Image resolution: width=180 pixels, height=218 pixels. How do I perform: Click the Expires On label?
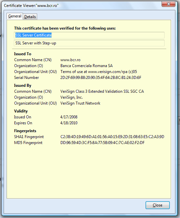tap(23, 123)
